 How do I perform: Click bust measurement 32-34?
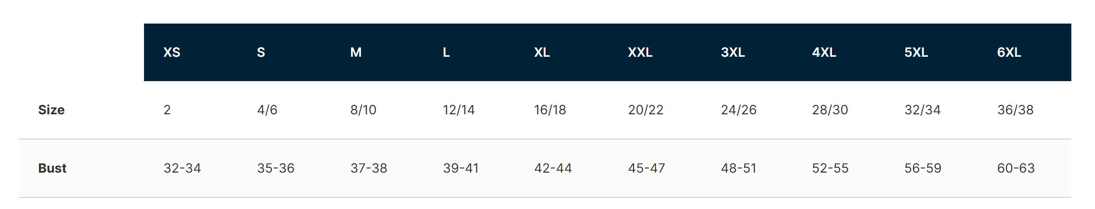pyautogui.click(x=182, y=168)
